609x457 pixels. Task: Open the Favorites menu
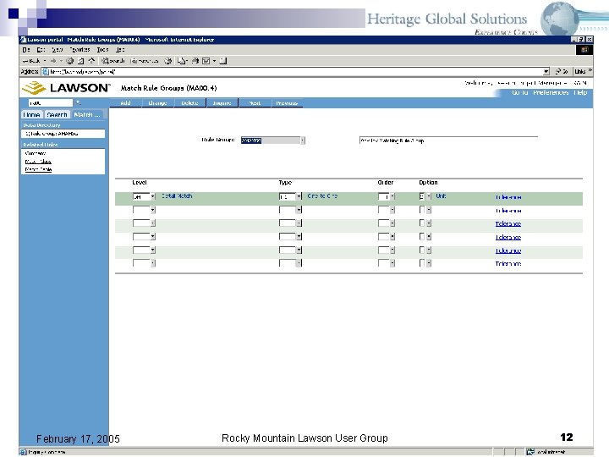80,50
